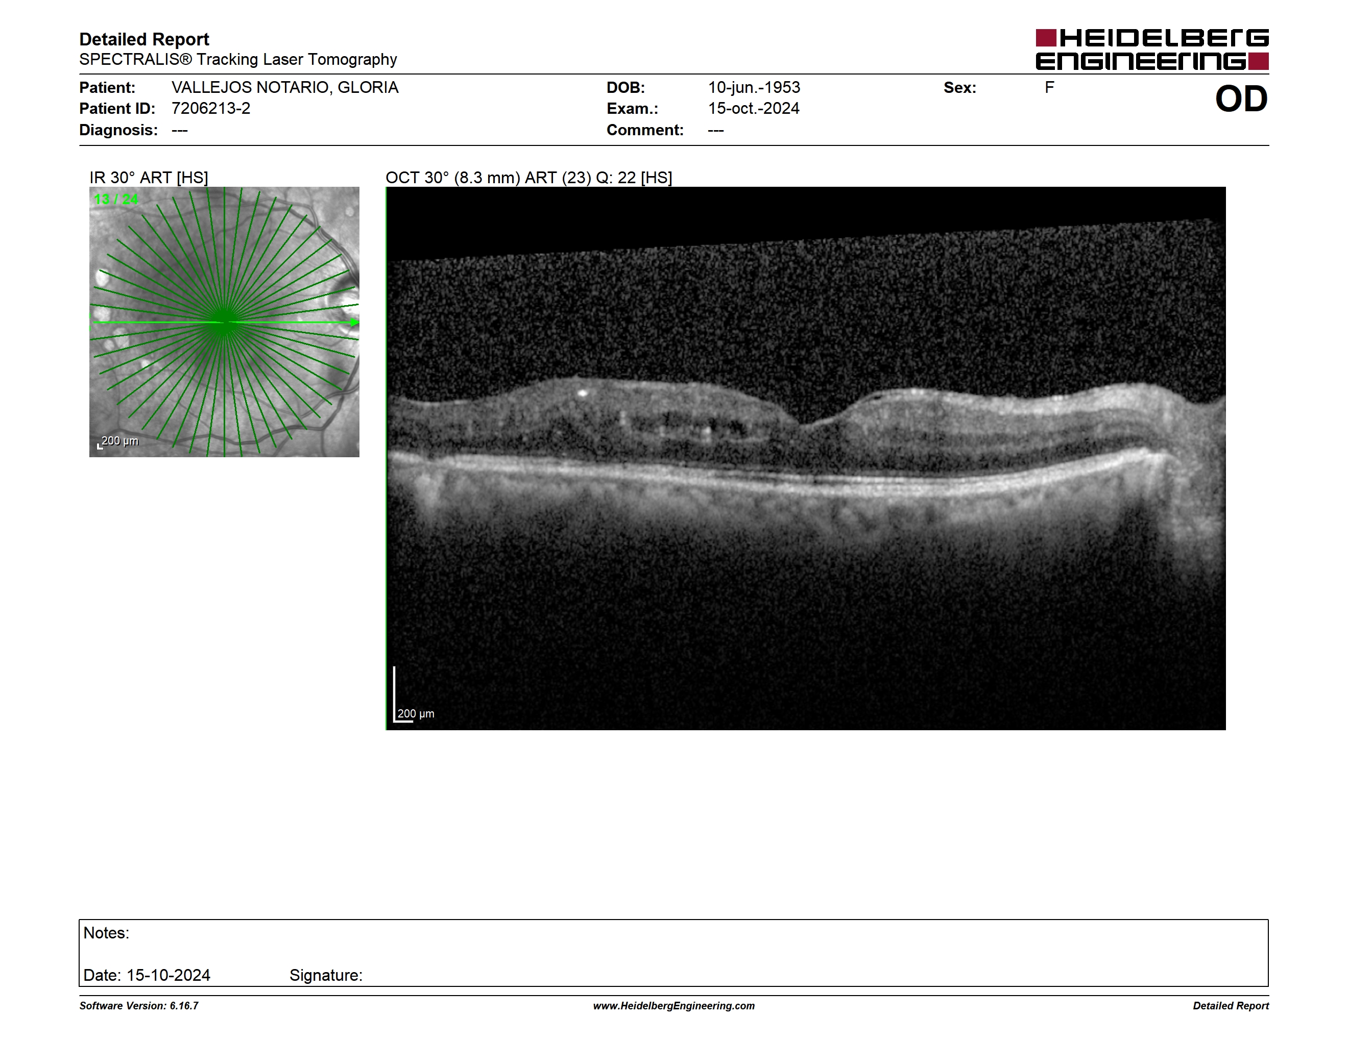Click the IR fundus scan thumbnail
1348x1041 pixels.
[x=224, y=322]
